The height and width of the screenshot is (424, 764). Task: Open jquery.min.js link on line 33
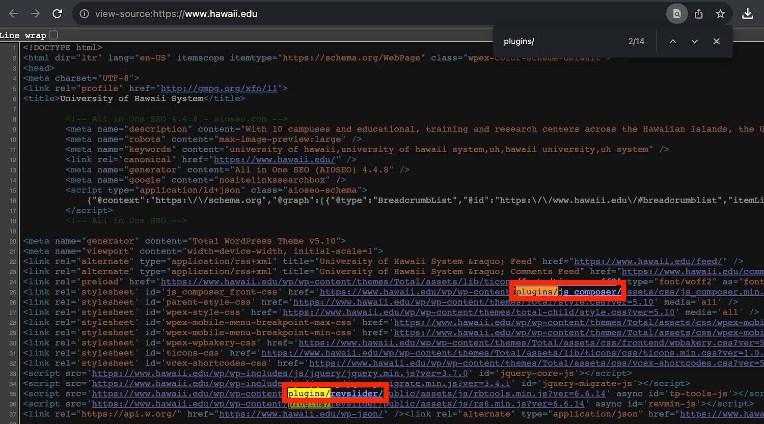point(280,373)
